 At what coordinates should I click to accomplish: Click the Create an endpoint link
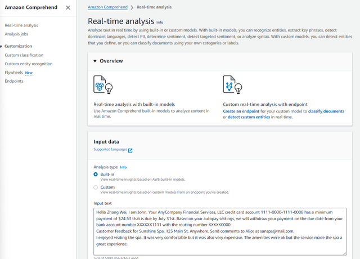243,111
